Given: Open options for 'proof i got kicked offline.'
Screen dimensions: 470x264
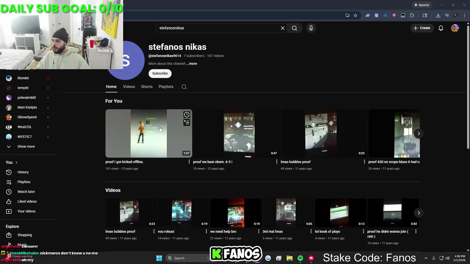Looking at the screenshot, I should coord(189,162).
